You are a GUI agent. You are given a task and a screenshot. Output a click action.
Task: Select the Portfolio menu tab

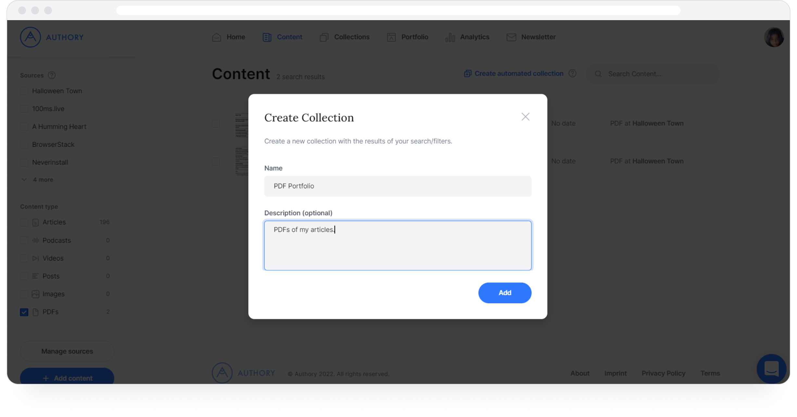click(415, 37)
